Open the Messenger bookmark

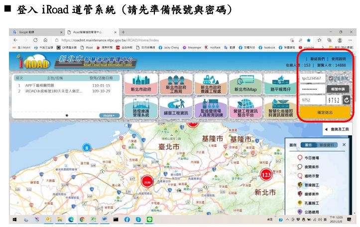(192, 47)
